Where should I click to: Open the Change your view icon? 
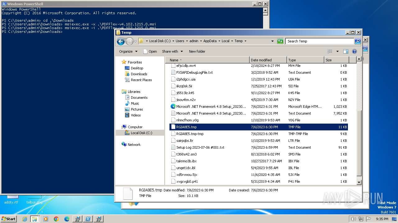[x=330, y=51]
